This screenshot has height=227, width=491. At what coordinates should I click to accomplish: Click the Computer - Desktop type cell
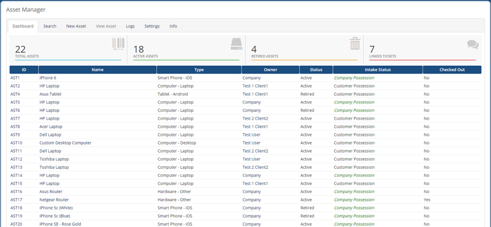click(176, 143)
